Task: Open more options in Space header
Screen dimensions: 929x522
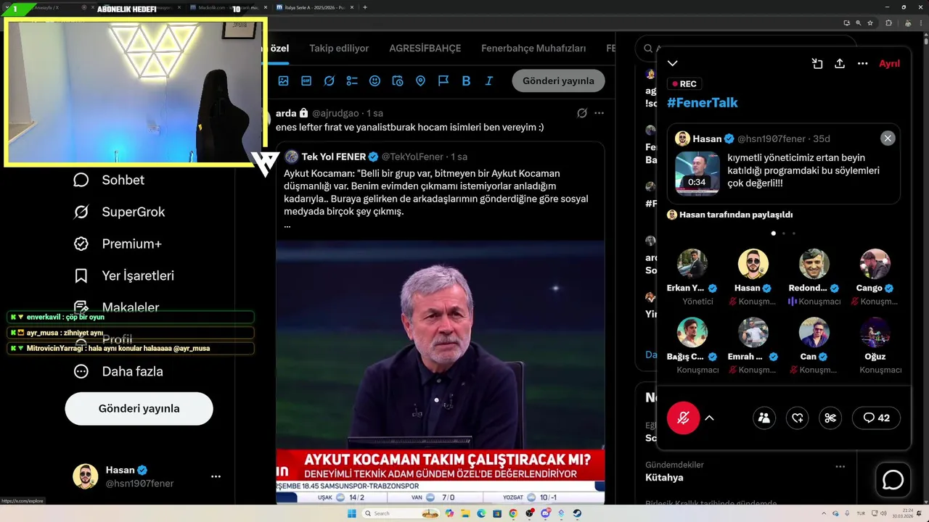Action: coord(862,64)
